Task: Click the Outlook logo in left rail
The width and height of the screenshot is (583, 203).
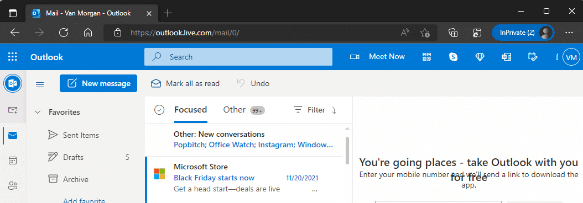Action: click(13, 83)
